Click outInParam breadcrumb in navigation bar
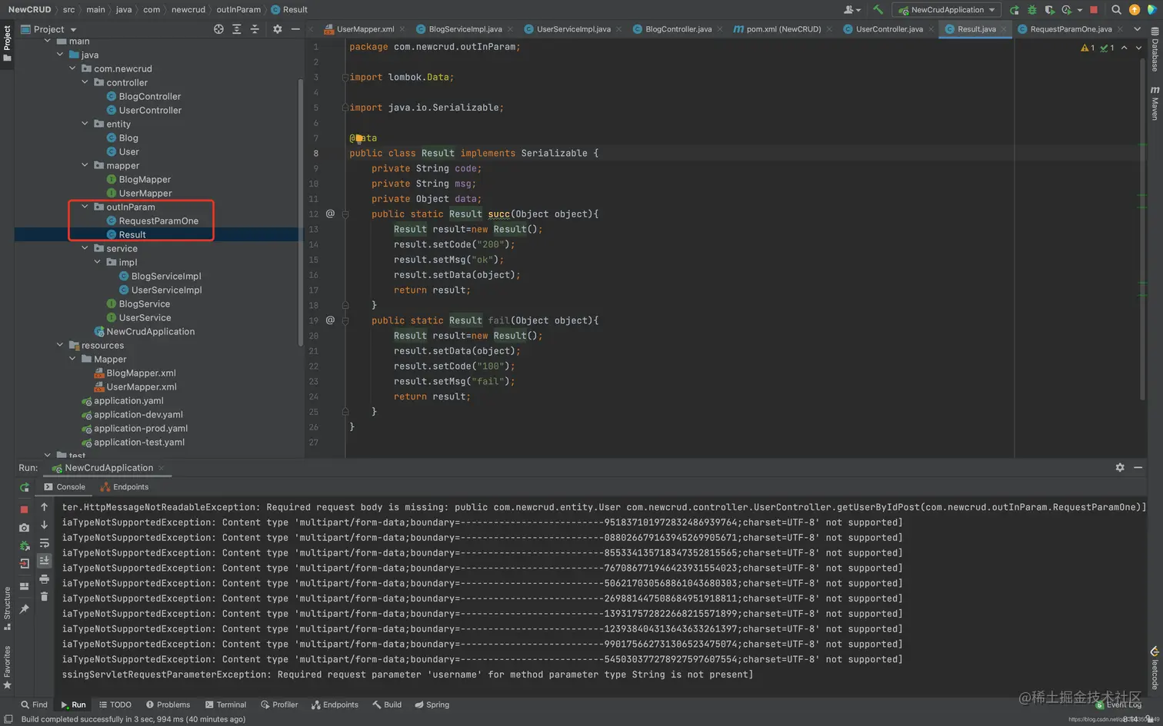Image resolution: width=1163 pixels, height=726 pixels. click(x=238, y=10)
